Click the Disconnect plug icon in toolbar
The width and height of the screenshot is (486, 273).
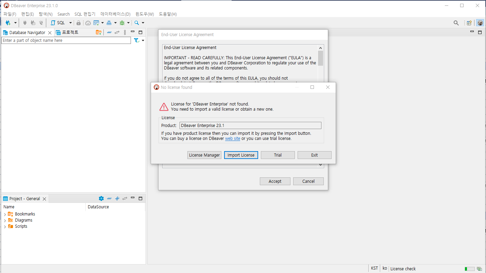point(41,23)
